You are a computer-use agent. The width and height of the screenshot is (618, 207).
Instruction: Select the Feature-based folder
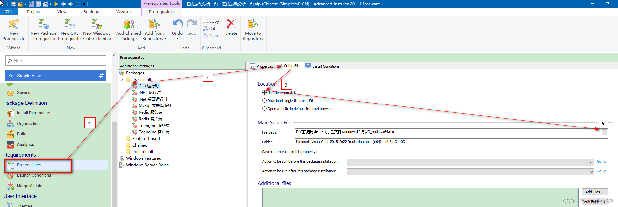[146, 139]
